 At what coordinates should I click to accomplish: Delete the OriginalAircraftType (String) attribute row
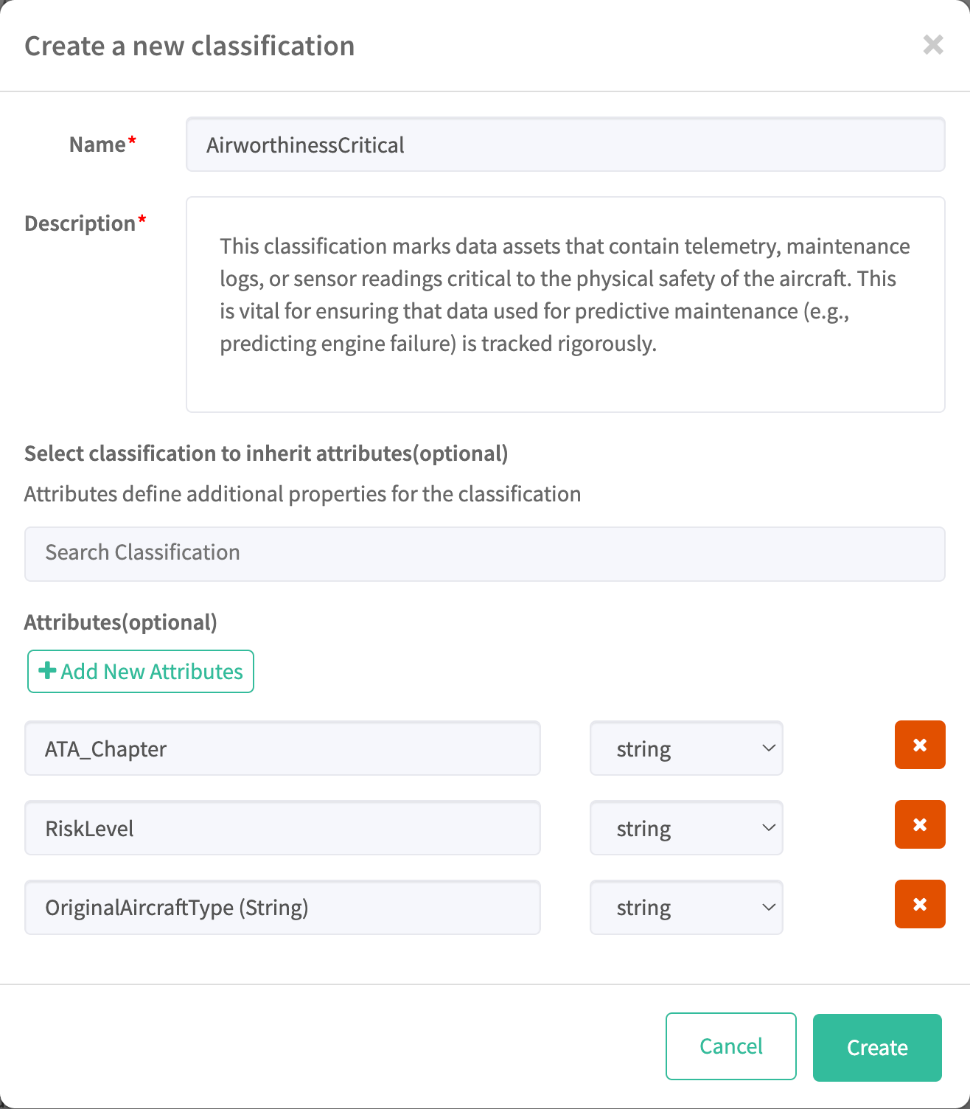point(919,904)
